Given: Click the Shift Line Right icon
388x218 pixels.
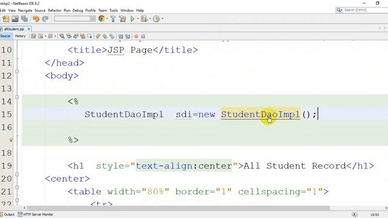Looking at the screenshot, I should [x=127, y=36].
